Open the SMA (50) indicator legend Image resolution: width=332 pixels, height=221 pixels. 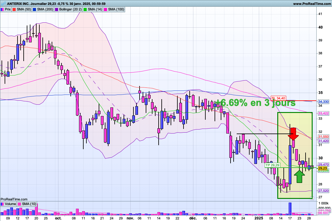(22, 9)
